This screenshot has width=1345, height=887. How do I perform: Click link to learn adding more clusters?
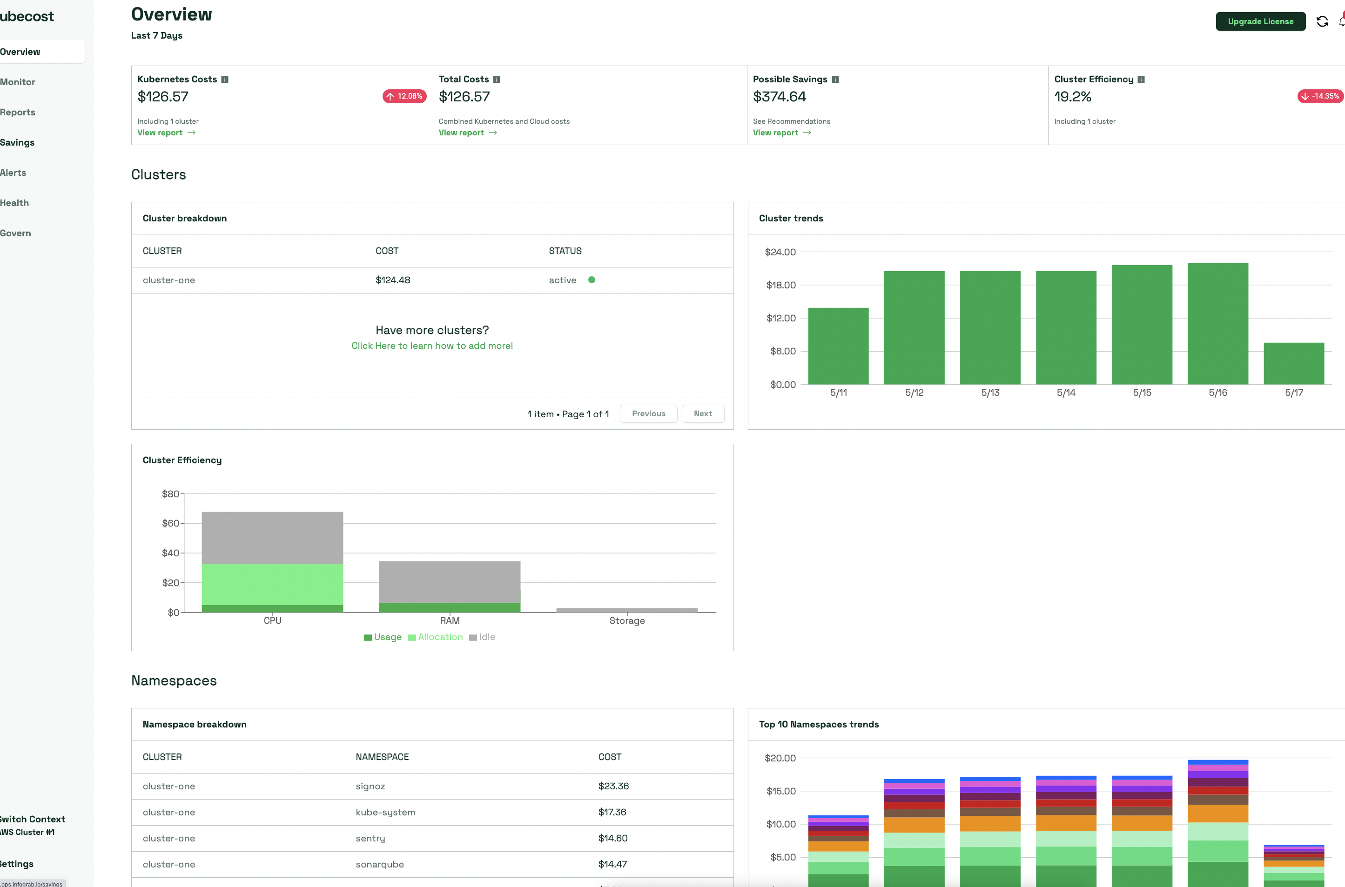point(432,346)
